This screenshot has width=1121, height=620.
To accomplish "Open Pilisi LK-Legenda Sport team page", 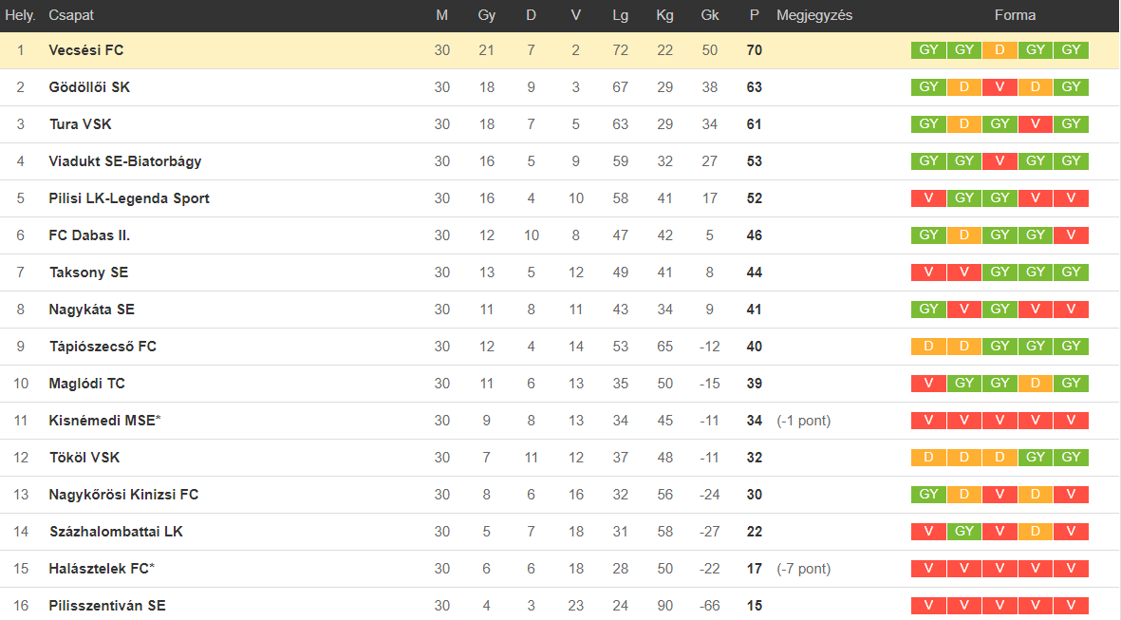I will point(129,198).
